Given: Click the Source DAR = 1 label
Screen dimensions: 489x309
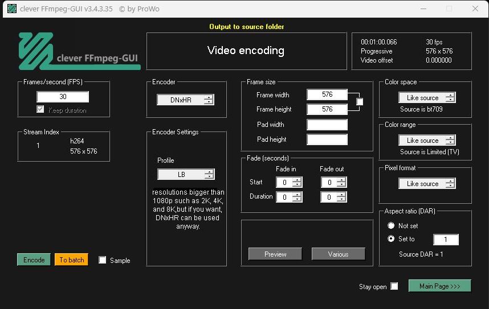Looking at the screenshot, I should [x=421, y=254].
